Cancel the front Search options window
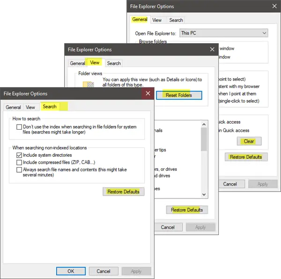Image resolution: width=281 pixels, height=279 pixels. point(104,271)
